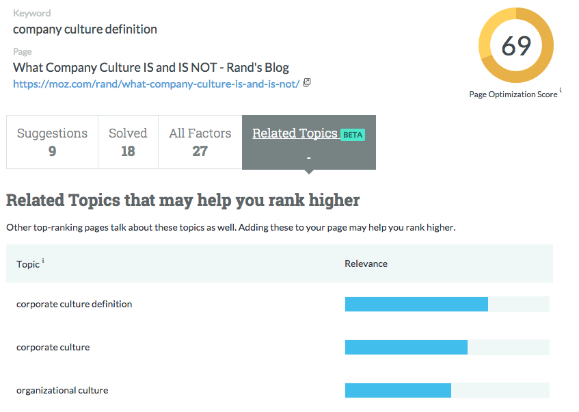Click the Topic column header
Image resolution: width=579 pixels, height=412 pixels.
coord(28,264)
